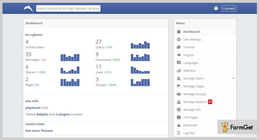Viewport: 259px width, 140px height.
Task: Click the Themes palette icon
Action: (179, 47)
